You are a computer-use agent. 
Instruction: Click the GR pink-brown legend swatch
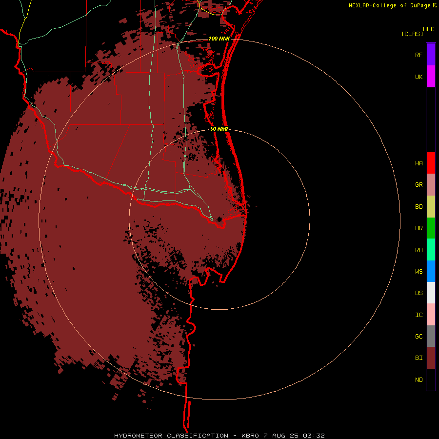click(x=431, y=184)
